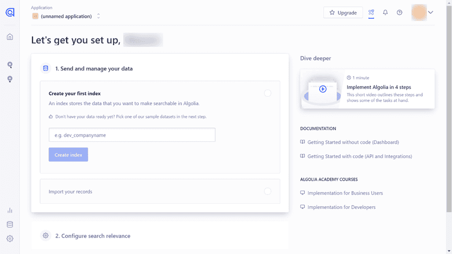Expand the user account menu chevron

[431, 12]
